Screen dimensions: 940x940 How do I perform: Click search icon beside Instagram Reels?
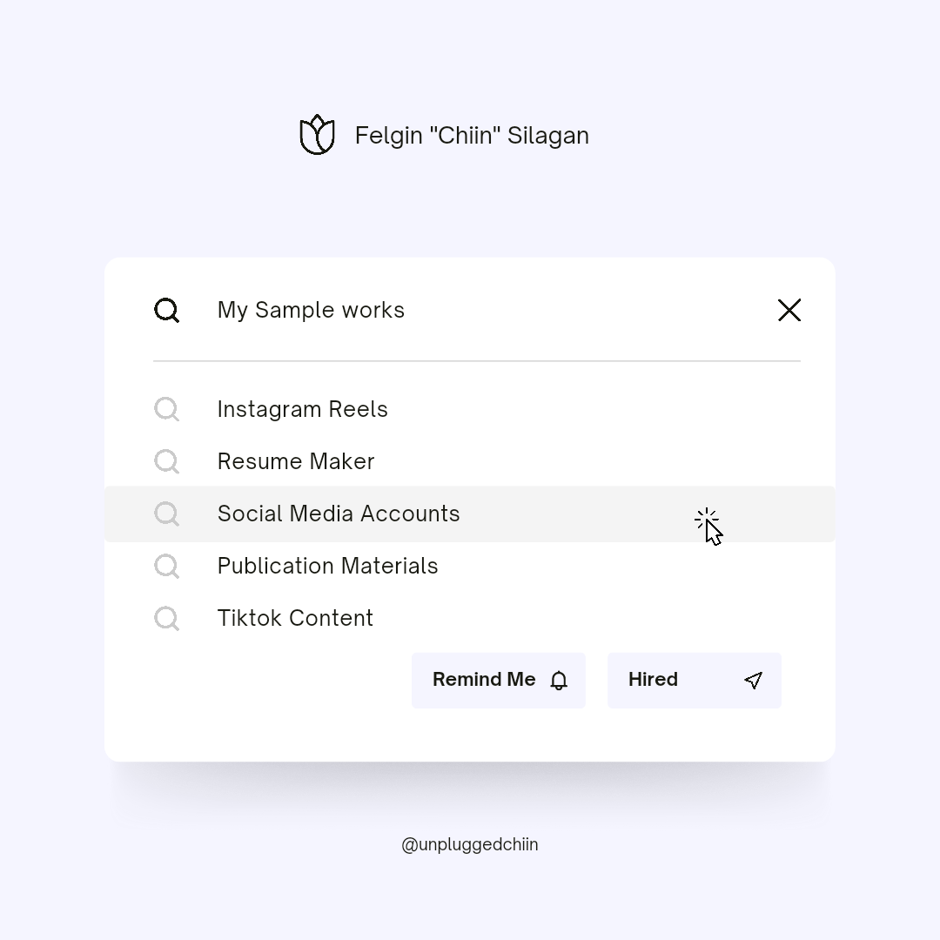click(166, 409)
